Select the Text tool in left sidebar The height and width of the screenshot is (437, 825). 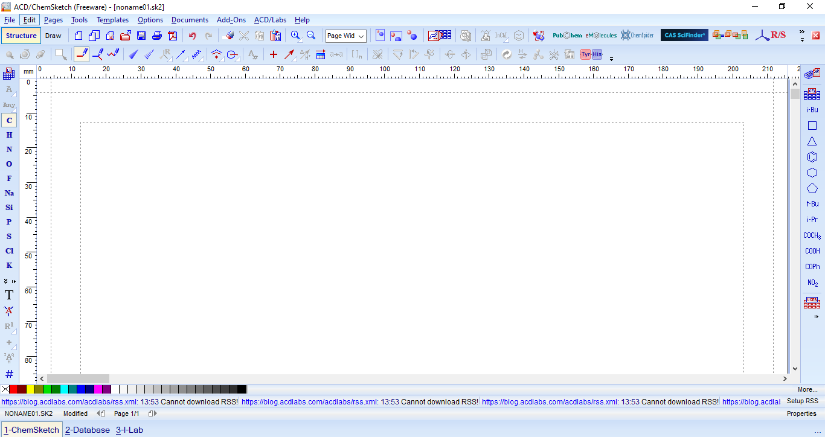(x=9, y=295)
